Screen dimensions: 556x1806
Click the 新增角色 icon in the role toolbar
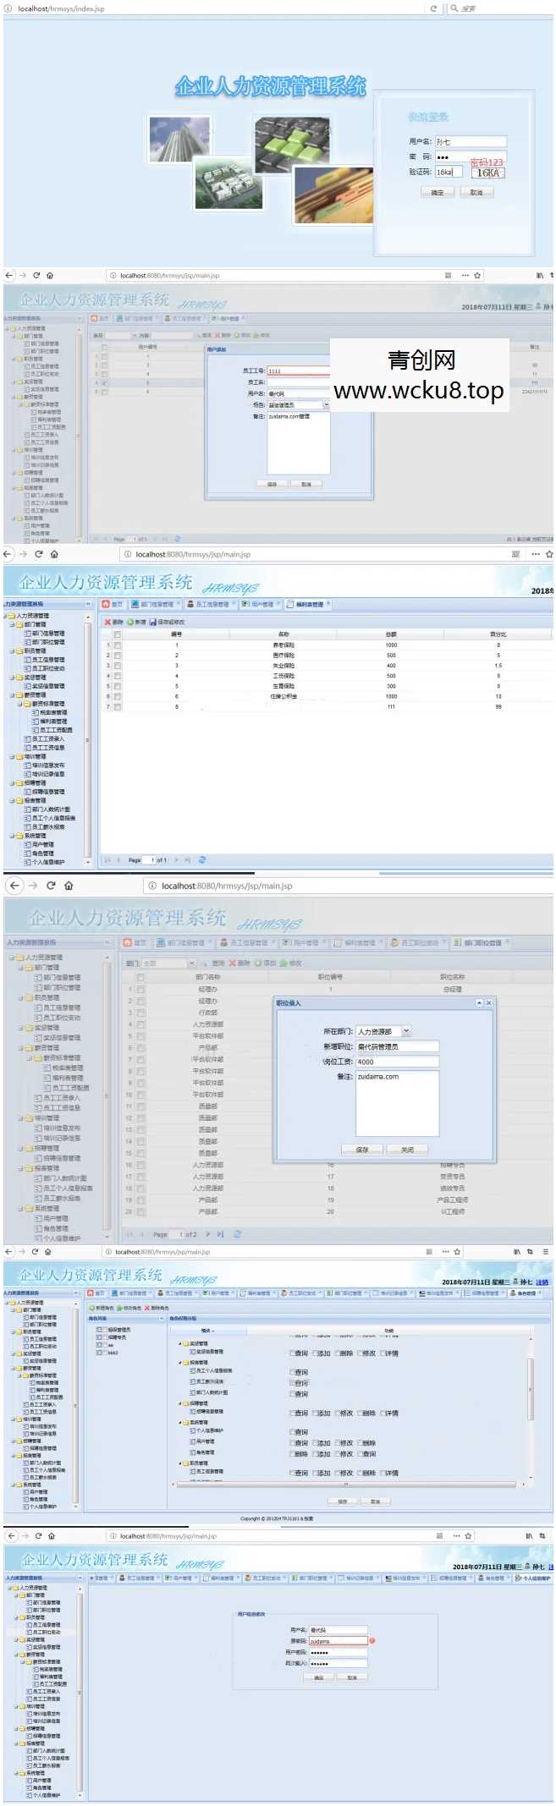click(x=92, y=1308)
